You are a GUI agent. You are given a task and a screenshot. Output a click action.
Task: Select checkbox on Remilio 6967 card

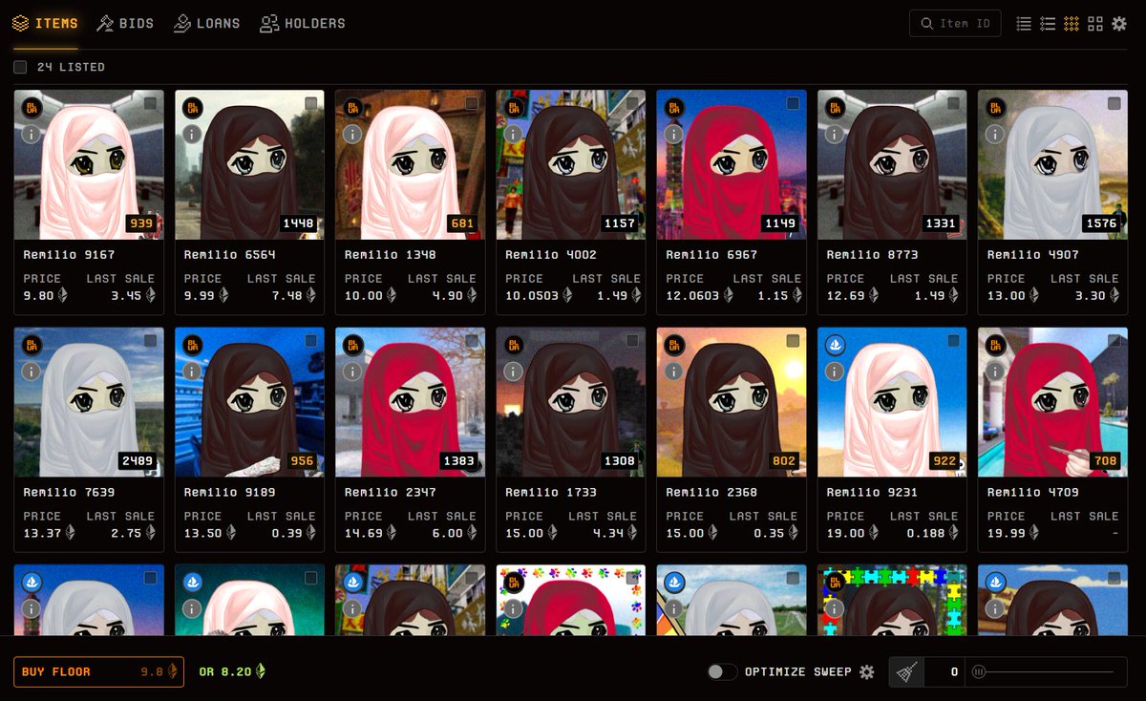pos(793,103)
